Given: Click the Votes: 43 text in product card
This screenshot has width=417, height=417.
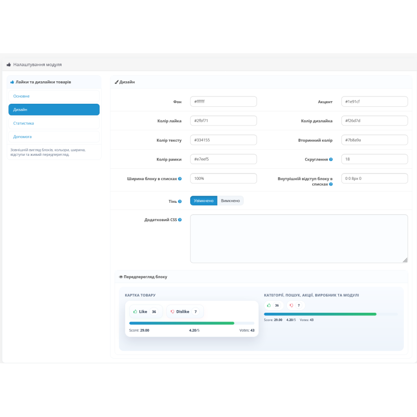Looking at the screenshot, I should tap(247, 330).
